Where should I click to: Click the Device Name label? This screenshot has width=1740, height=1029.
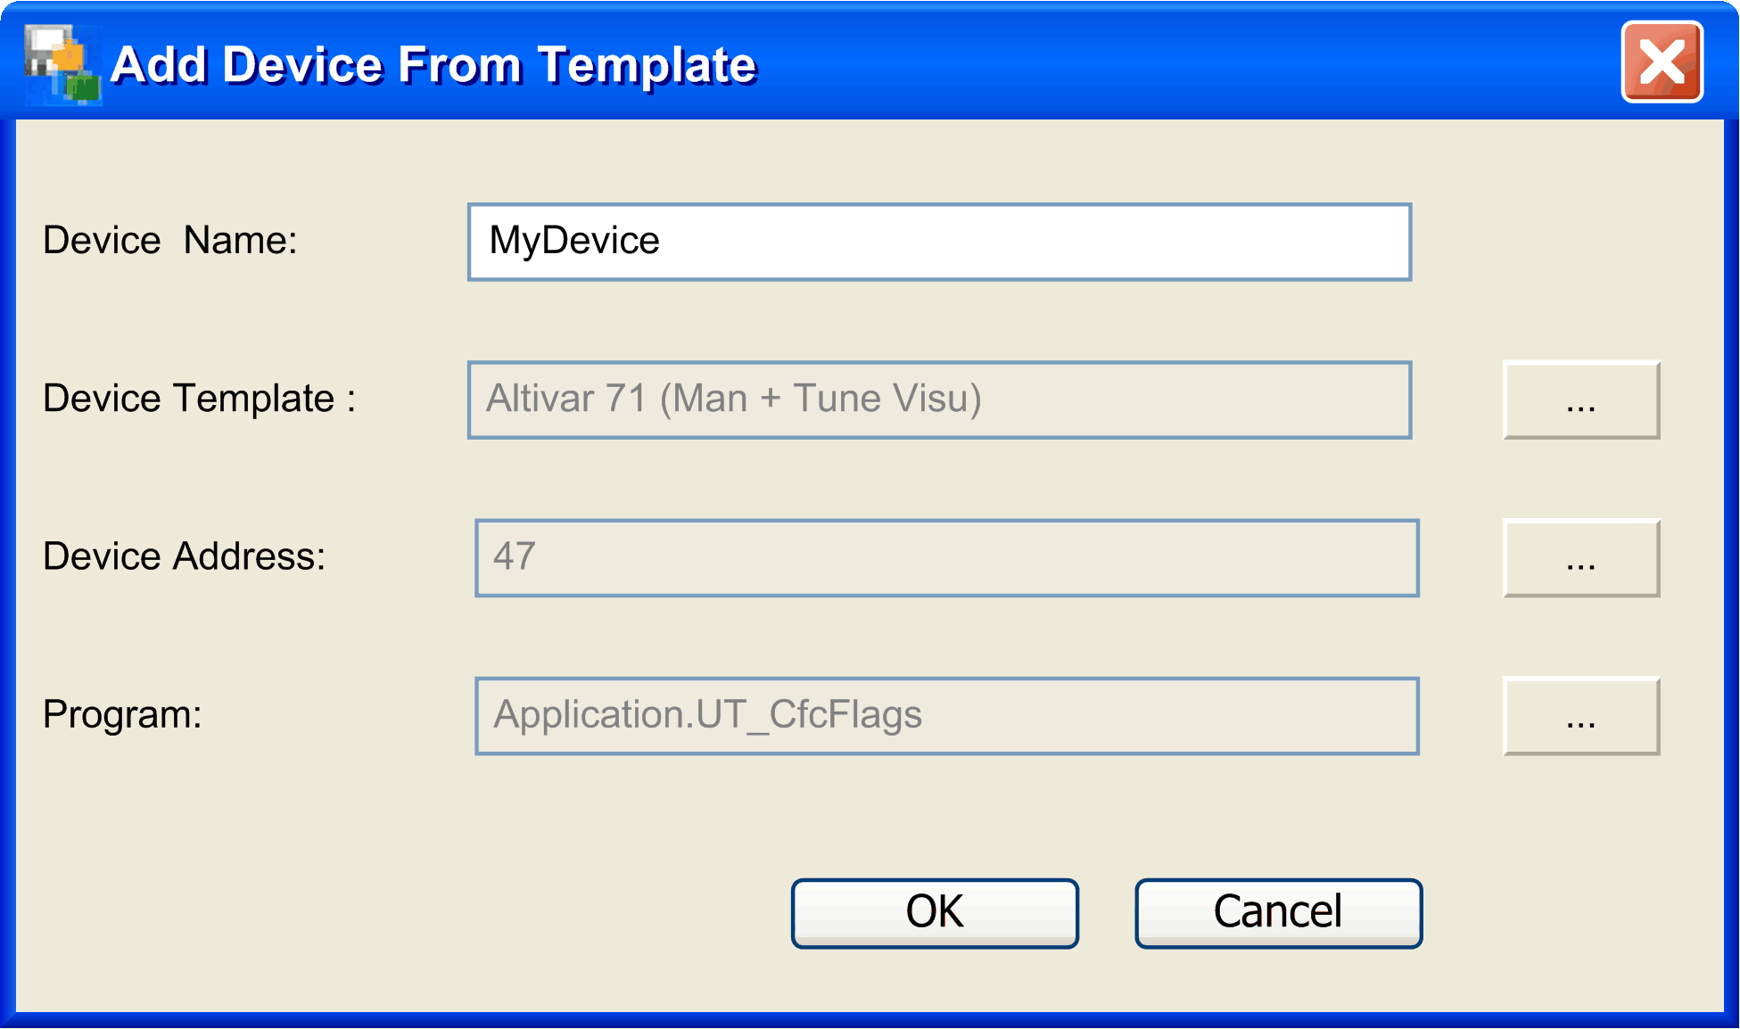point(171,240)
